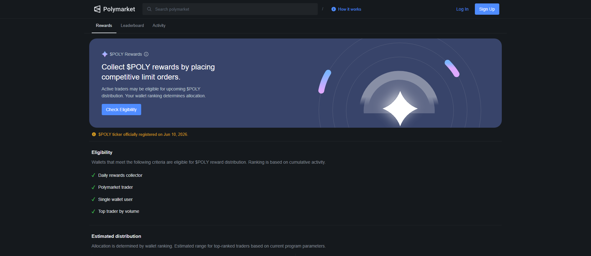
Task: Click the $POLY ticker registered notice text
Action: 143,134
